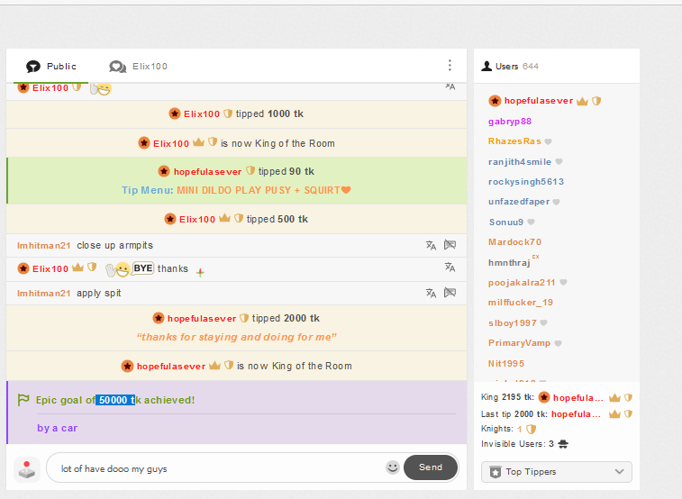682x499 pixels.
Task: Open the chat options three-dot menu
Action: point(450,66)
